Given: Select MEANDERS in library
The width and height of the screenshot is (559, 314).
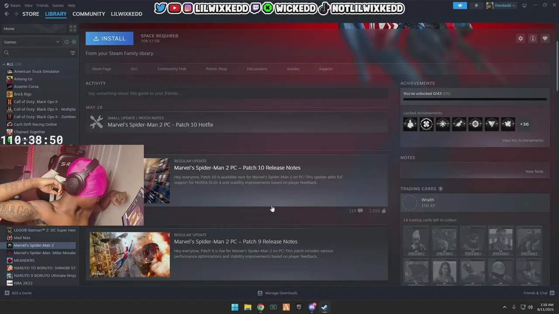Looking at the screenshot, I should click(x=24, y=260).
